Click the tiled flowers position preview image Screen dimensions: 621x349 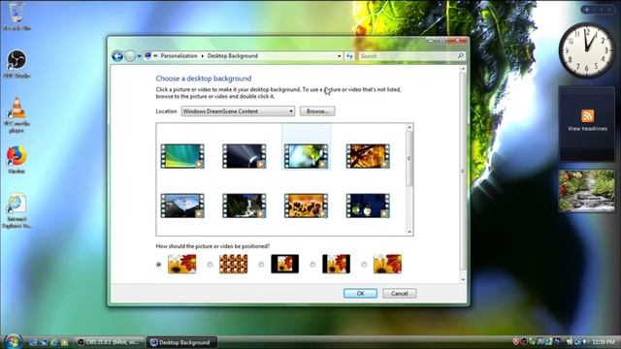234,264
